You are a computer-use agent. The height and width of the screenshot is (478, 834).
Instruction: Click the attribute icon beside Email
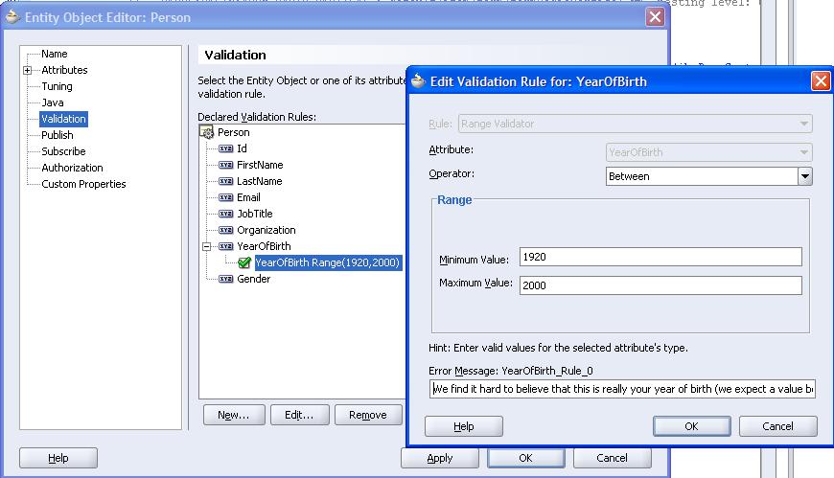point(225,197)
